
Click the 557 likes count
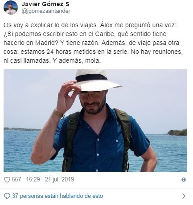[16, 180]
